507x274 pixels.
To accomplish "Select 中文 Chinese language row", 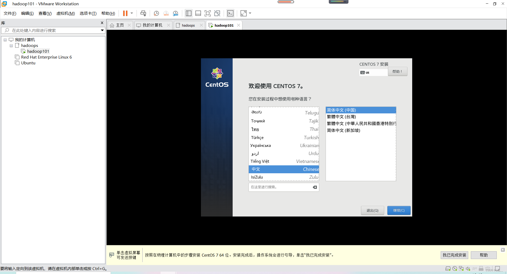I will (x=284, y=169).
